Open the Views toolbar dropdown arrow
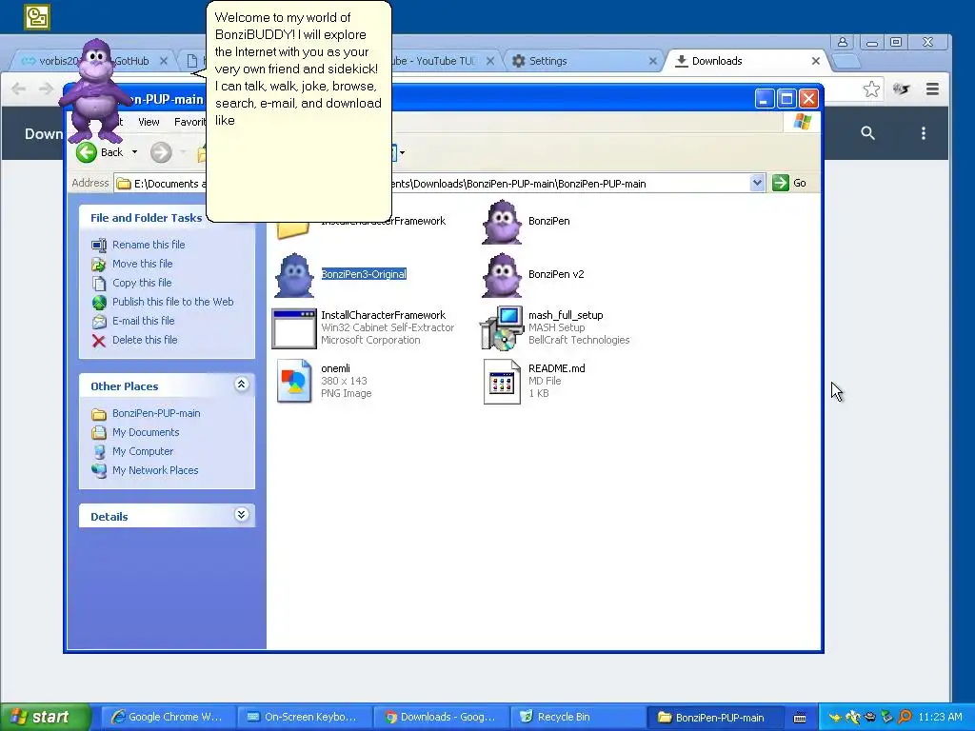 403,152
